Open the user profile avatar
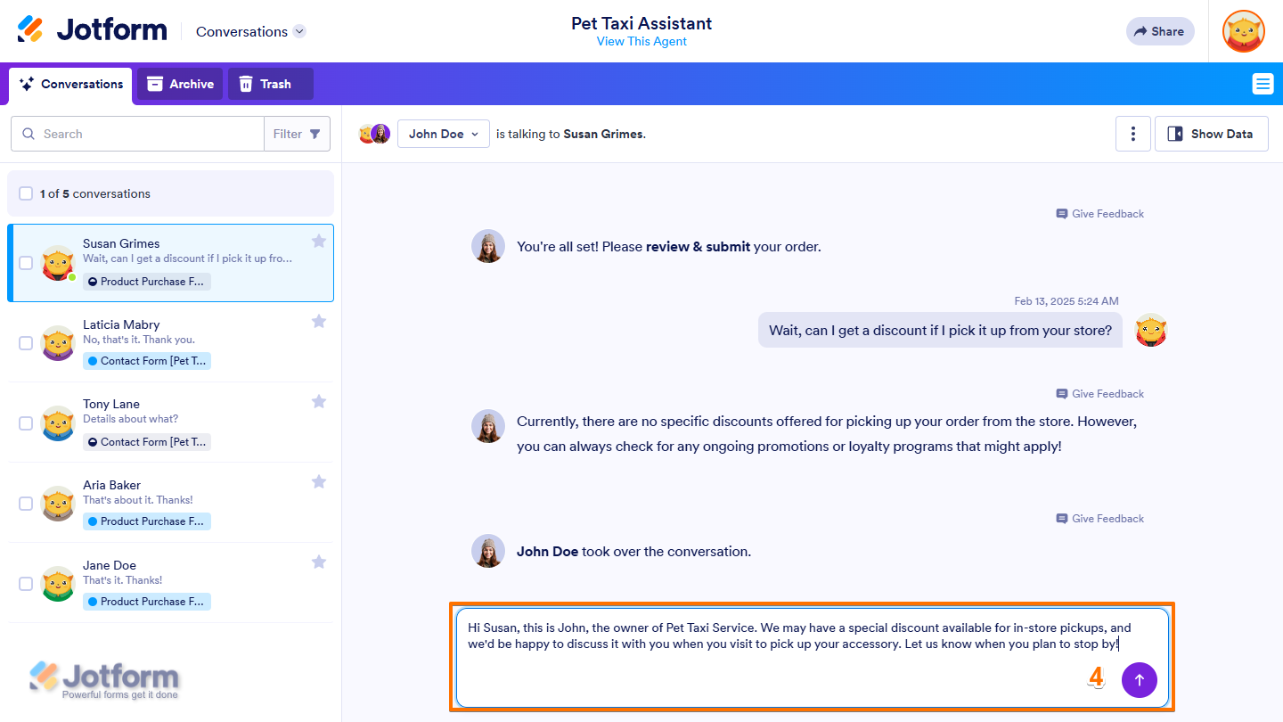The height and width of the screenshot is (722, 1283). [1243, 31]
